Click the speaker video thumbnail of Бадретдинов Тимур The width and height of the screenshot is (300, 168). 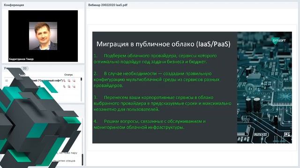click(43, 36)
